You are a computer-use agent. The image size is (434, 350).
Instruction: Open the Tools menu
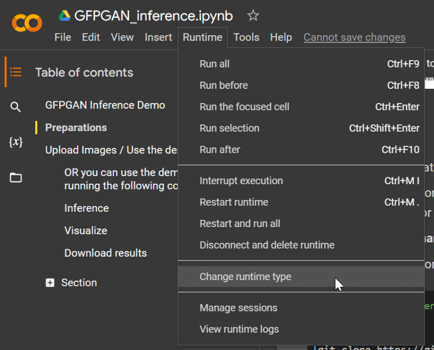(x=246, y=37)
